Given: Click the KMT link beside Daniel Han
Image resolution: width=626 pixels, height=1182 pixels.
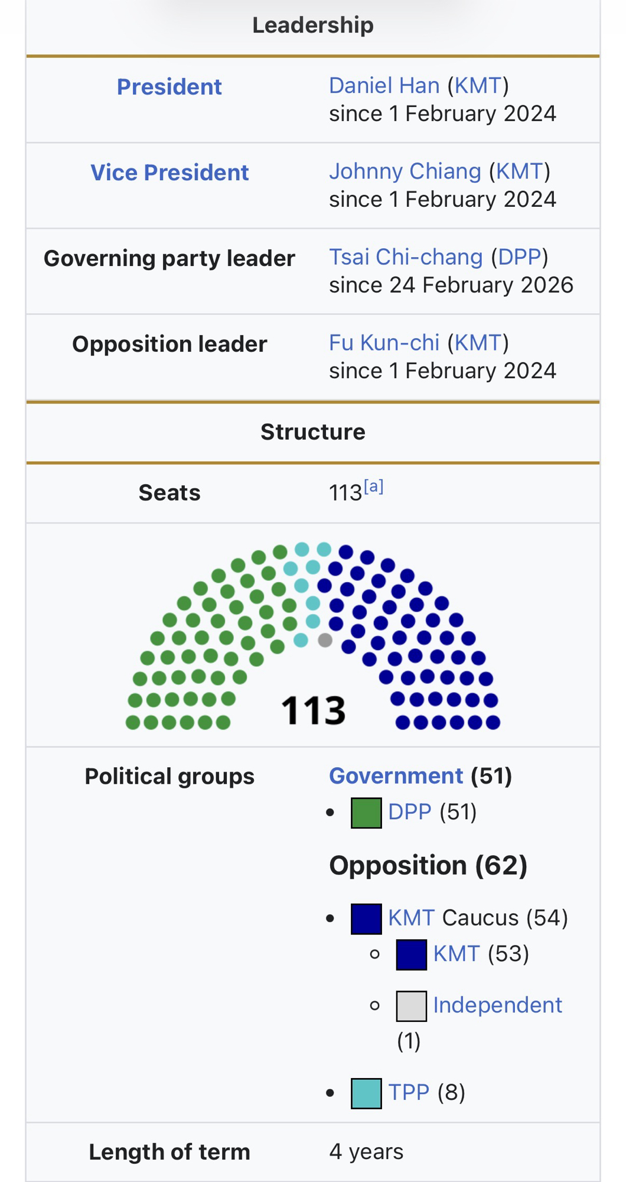Looking at the screenshot, I should click(478, 86).
